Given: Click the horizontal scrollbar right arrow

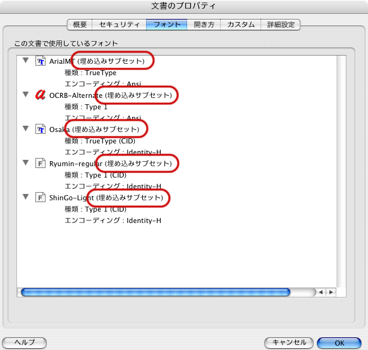Looking at the screenshot, I should coord(331,292).
